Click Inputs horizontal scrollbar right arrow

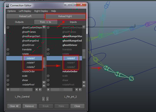click(x=80, y=90)
